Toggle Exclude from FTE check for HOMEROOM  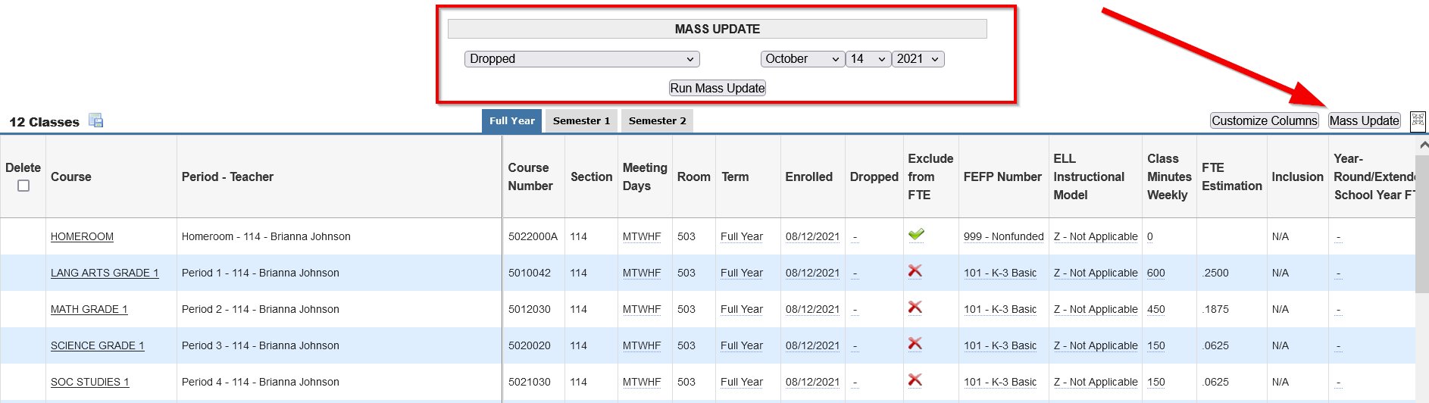click(916, 235)
